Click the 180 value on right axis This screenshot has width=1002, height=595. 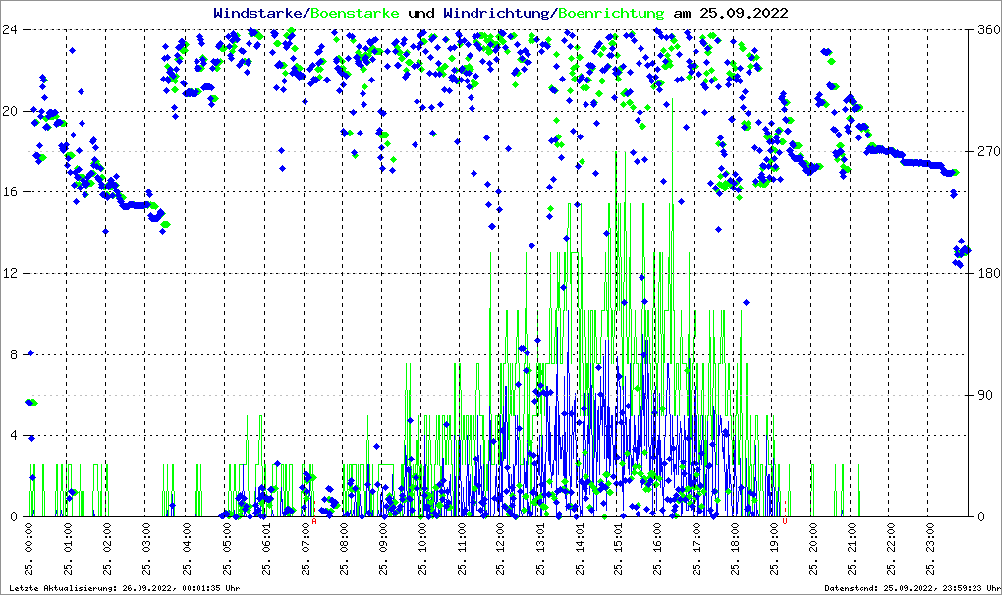pyautogui.click(x=988, y=273)
